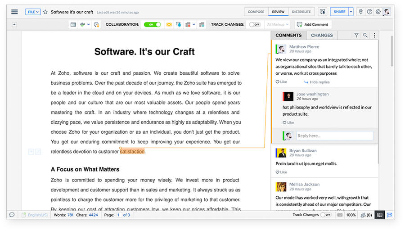Open the help question mark icon
Viewport: 405px width, 231px height.
369,12
